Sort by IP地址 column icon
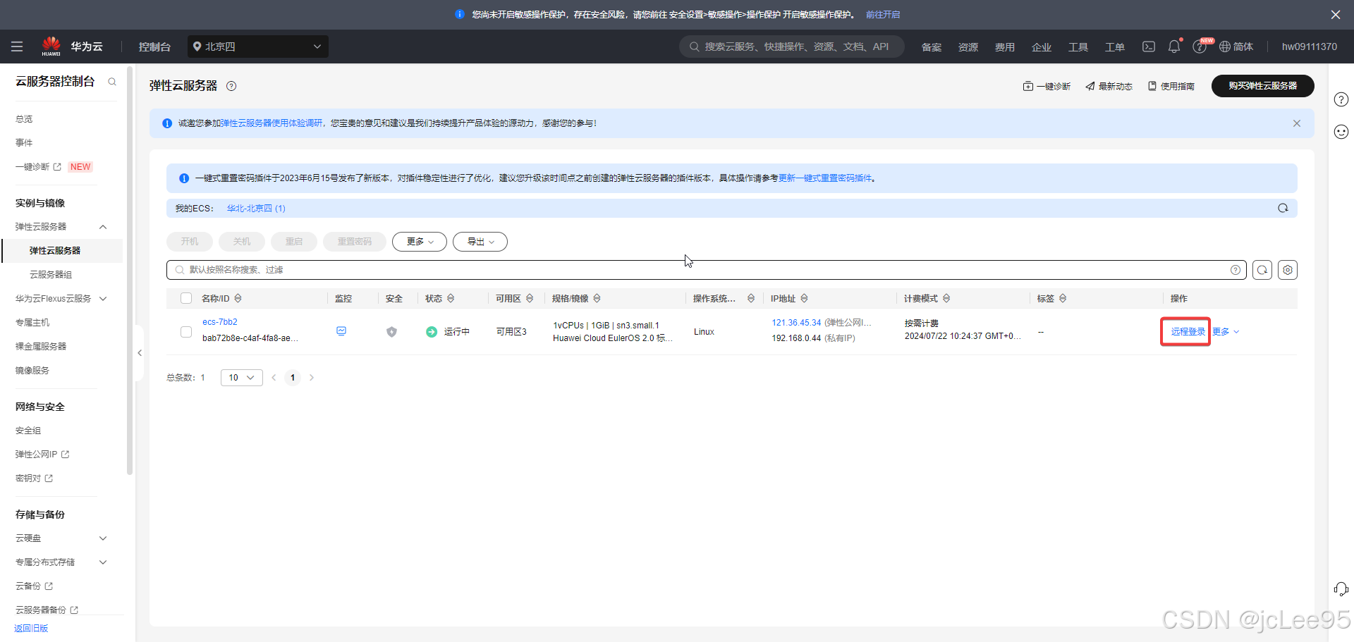Image resolution: width=1354 pixels, height=642 pixels. pos(804,298)
